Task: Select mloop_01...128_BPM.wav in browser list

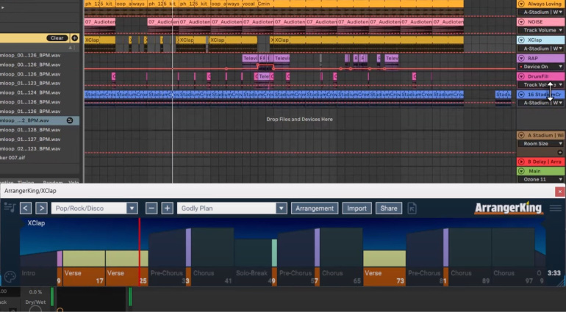Action: 30,130
